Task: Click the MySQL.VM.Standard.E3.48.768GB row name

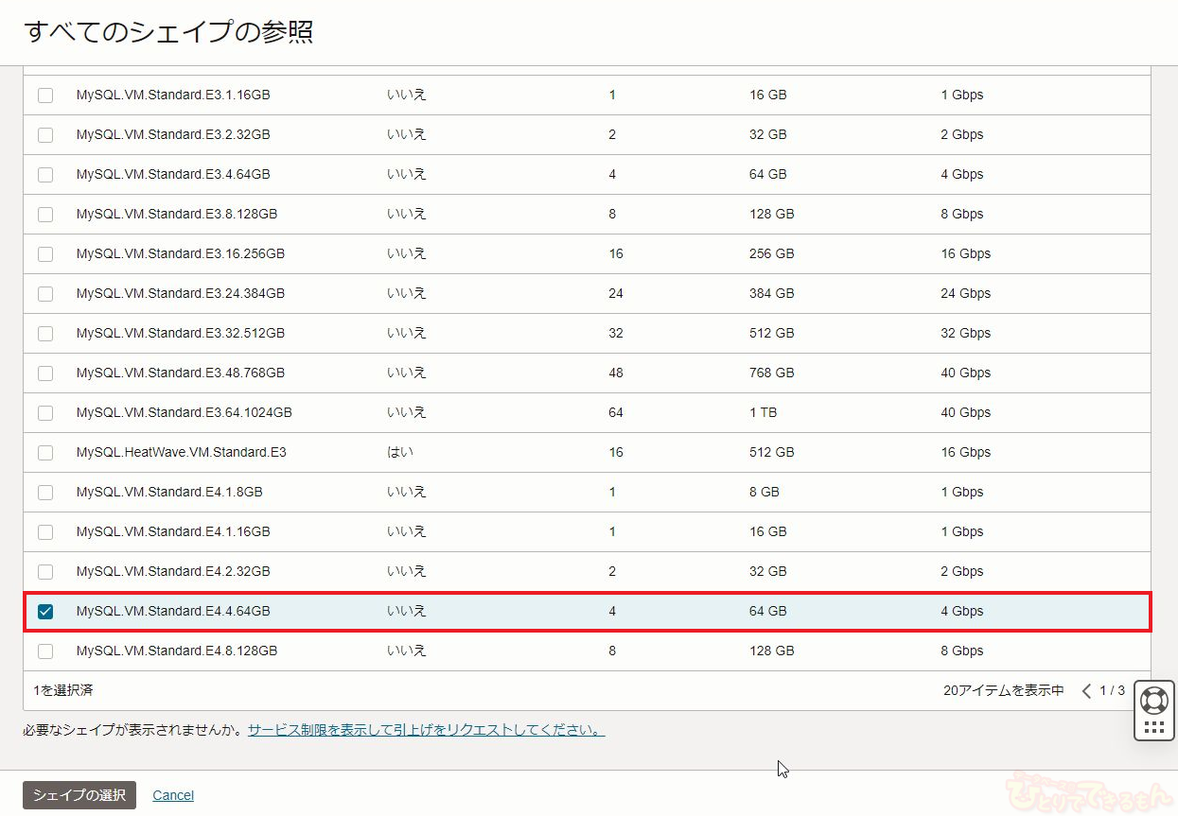Action: pyautogui.click(x=180, y=373)
